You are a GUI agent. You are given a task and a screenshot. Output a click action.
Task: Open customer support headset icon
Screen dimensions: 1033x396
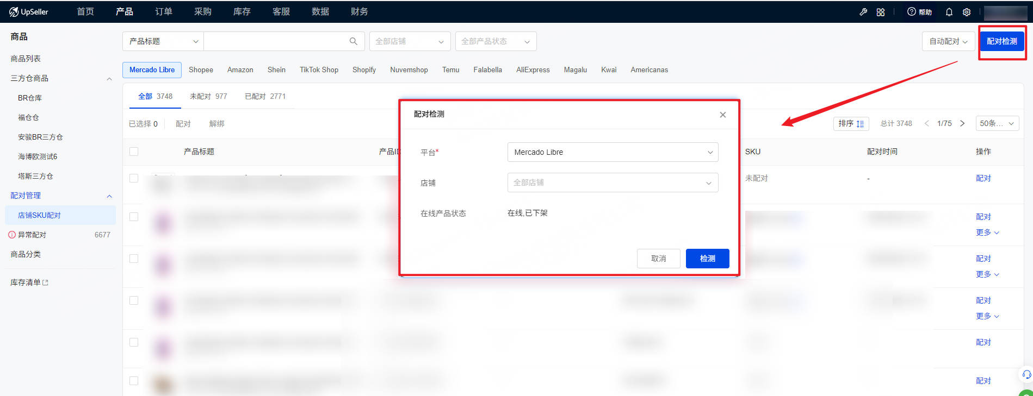pyautogui.click(x=1026, y=374)
